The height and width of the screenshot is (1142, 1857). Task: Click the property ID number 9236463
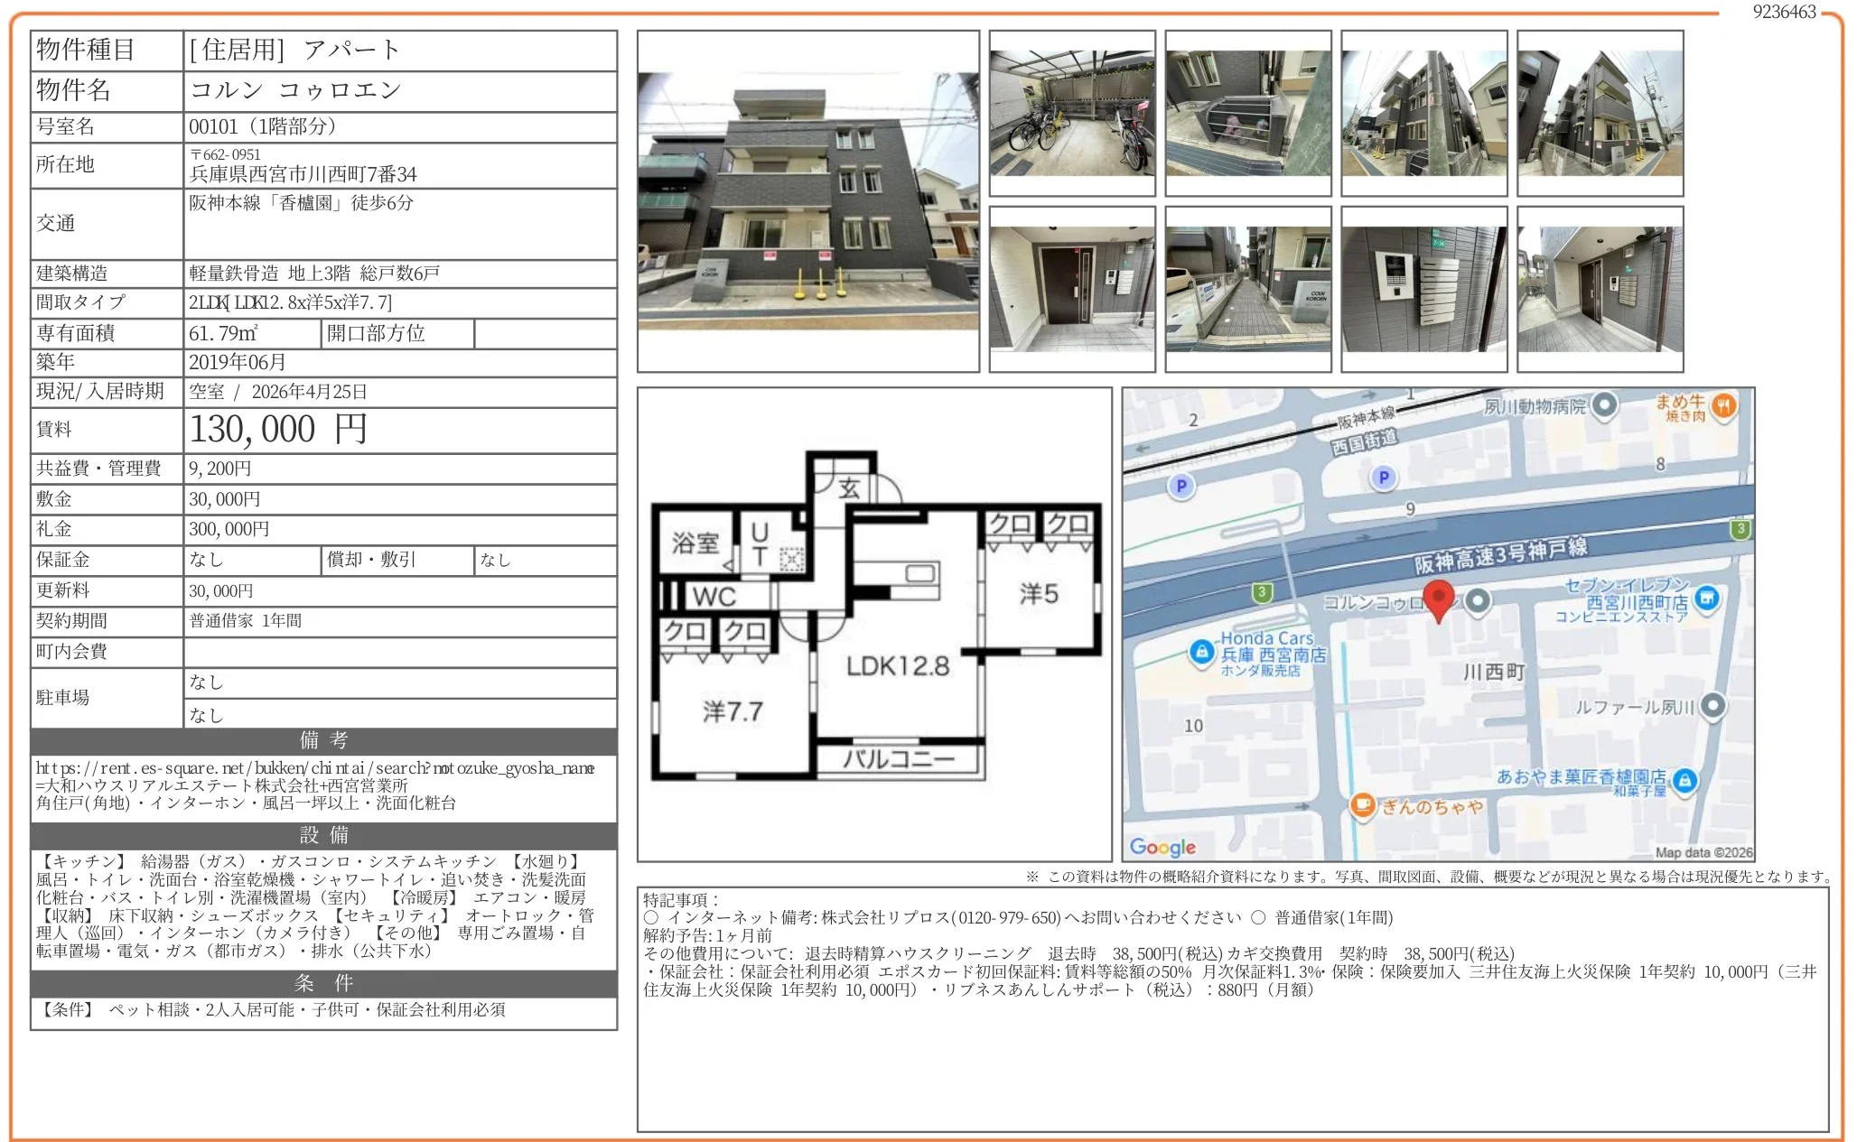pyautogui.click(x=1784, y=12)
